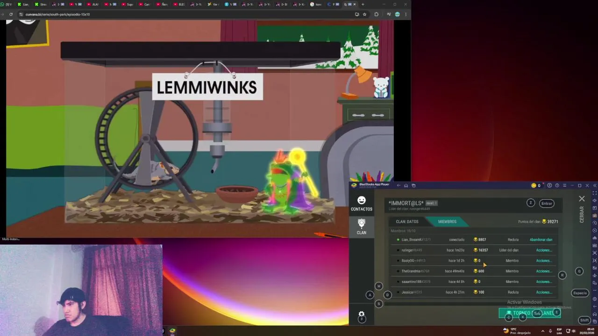Open Acciones for member Jessica

click(544, 292)
